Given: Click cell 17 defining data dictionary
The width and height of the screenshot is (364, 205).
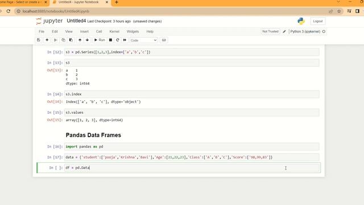Looking at the screenshot, I should [192, 157].
